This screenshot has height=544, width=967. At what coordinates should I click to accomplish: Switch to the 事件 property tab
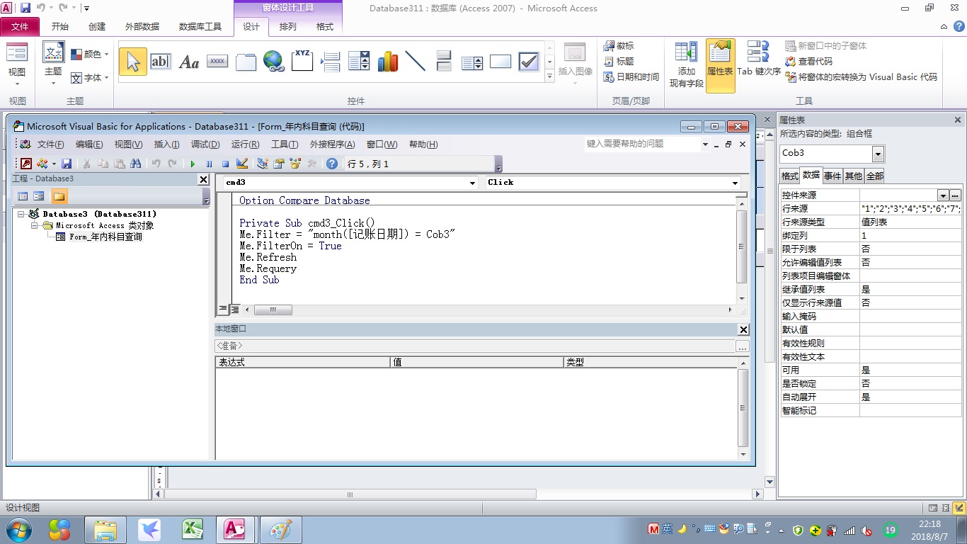pos(832,176)
